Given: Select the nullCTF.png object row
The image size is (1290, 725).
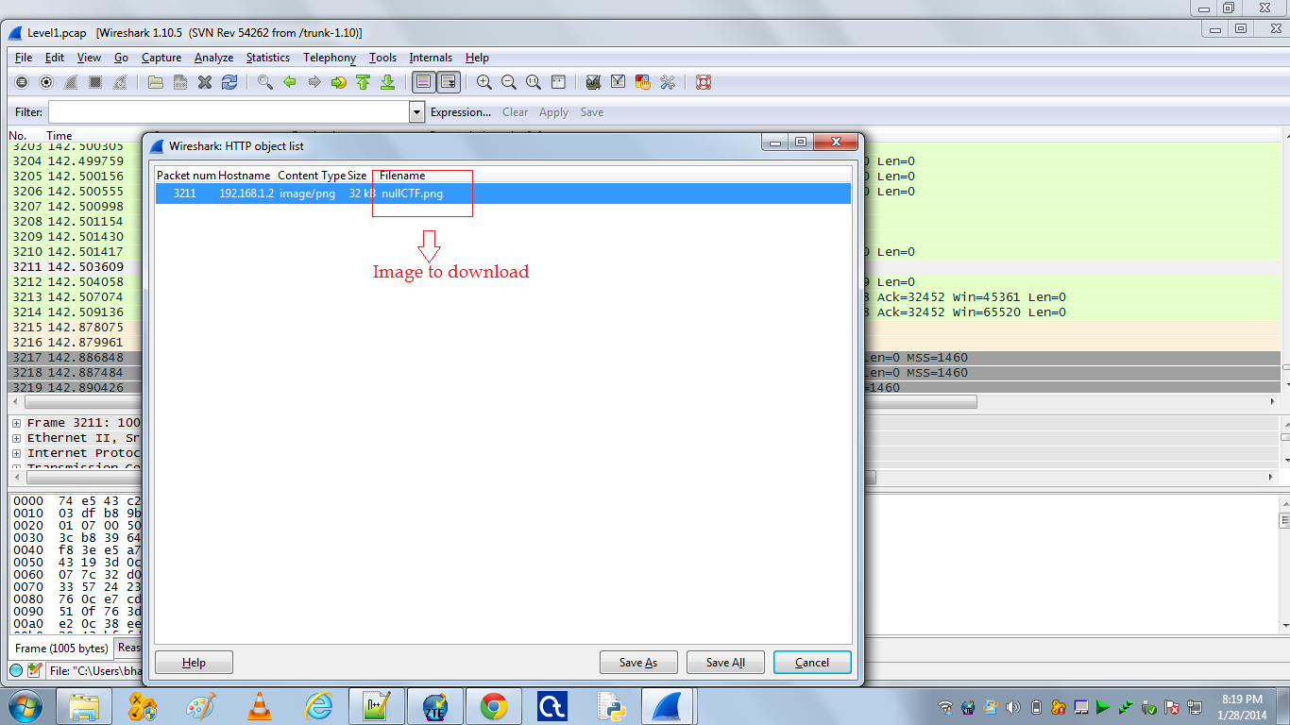Looking at the screenshot, I should coord(503,194).
